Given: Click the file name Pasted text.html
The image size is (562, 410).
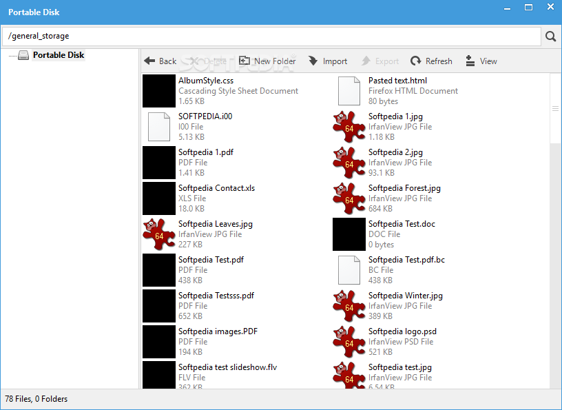Looking at the screenshot, I should point(397,81).
